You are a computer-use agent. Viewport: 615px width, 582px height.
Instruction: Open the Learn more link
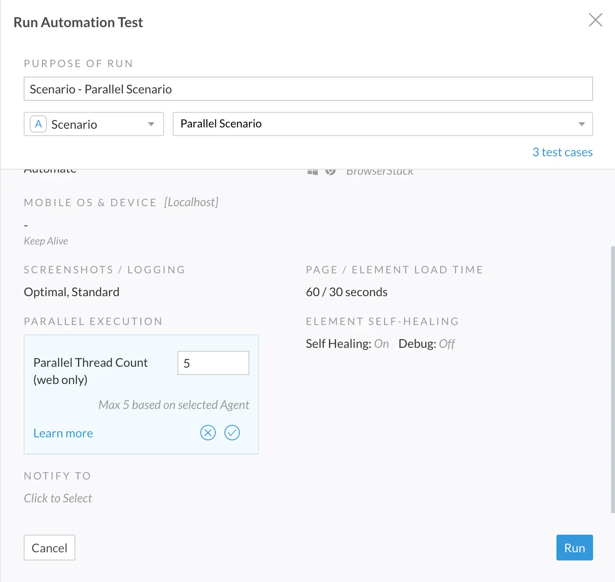(x=63, y=433)
